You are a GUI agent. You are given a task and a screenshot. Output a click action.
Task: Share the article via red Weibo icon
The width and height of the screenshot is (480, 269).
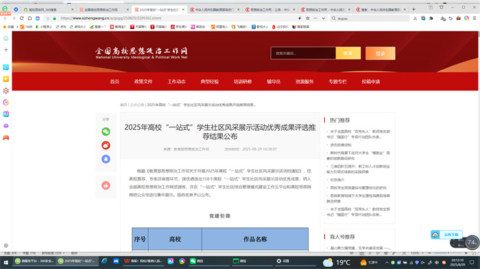(106, 145)
